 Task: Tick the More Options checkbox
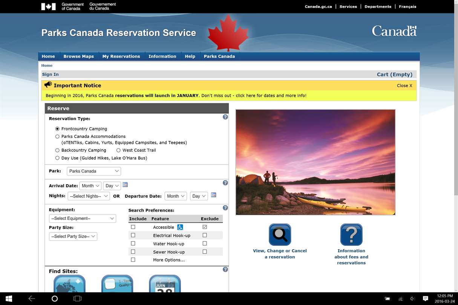click(x=133, y=260)
